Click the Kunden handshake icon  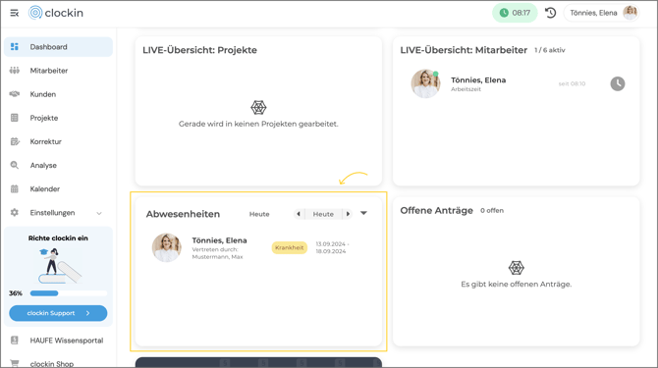(15, 94)
